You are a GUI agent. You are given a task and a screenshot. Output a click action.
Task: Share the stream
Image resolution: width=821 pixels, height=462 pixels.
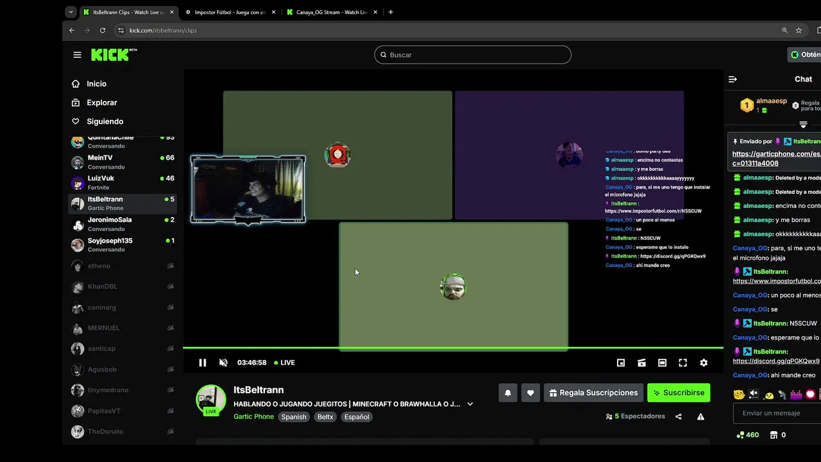[679, 416]
